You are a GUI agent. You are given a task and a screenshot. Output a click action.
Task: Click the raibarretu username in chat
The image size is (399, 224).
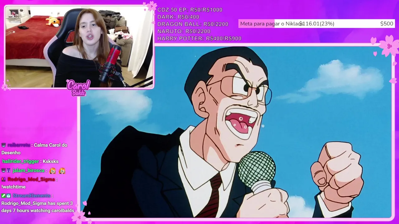click(19, 145)
